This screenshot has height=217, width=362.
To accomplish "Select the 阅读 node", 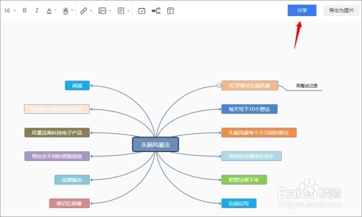I will tap(77, 85).
